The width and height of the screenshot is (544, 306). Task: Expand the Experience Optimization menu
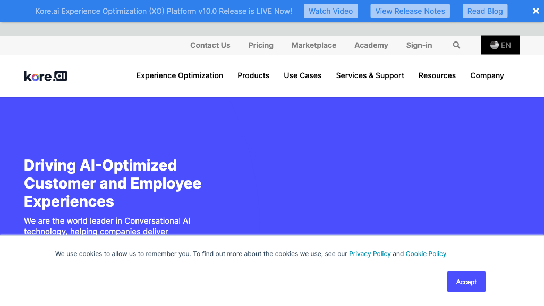(x=180, y=75)
